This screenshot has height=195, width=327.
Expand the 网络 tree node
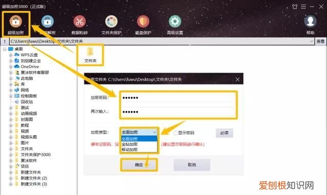point(11,90)
